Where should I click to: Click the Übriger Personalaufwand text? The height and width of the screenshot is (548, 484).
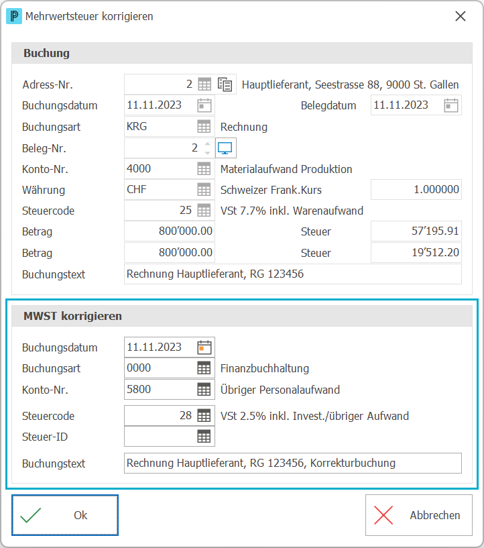pyautogui.click(x=280, y=390)
